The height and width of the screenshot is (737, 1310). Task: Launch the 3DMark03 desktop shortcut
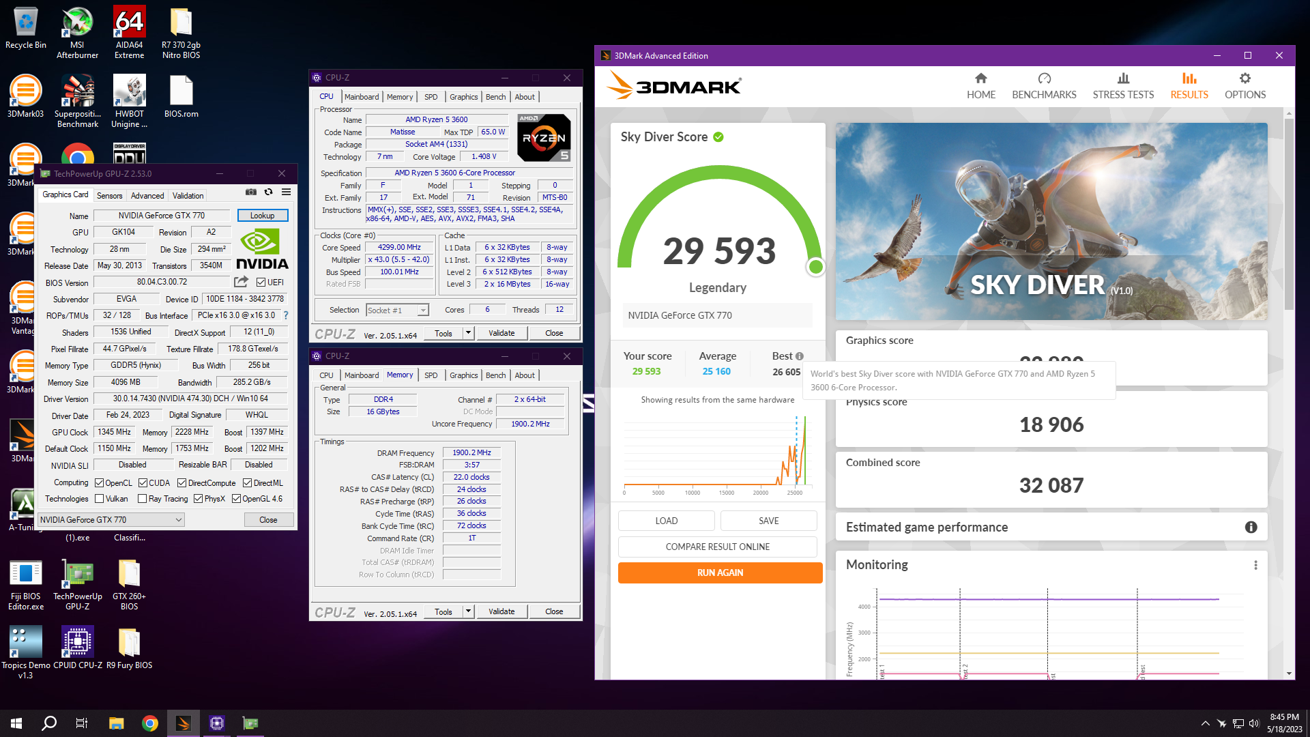point(25,96)
